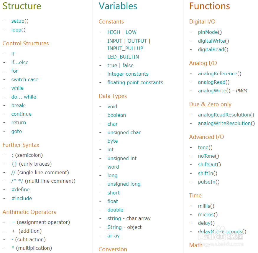Click the #include link

point(22,198)
